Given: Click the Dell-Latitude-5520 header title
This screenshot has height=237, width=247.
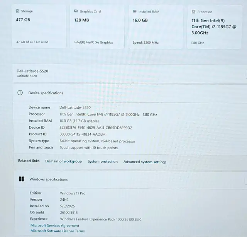Looking at the screenshot, I should pos(32,71).
